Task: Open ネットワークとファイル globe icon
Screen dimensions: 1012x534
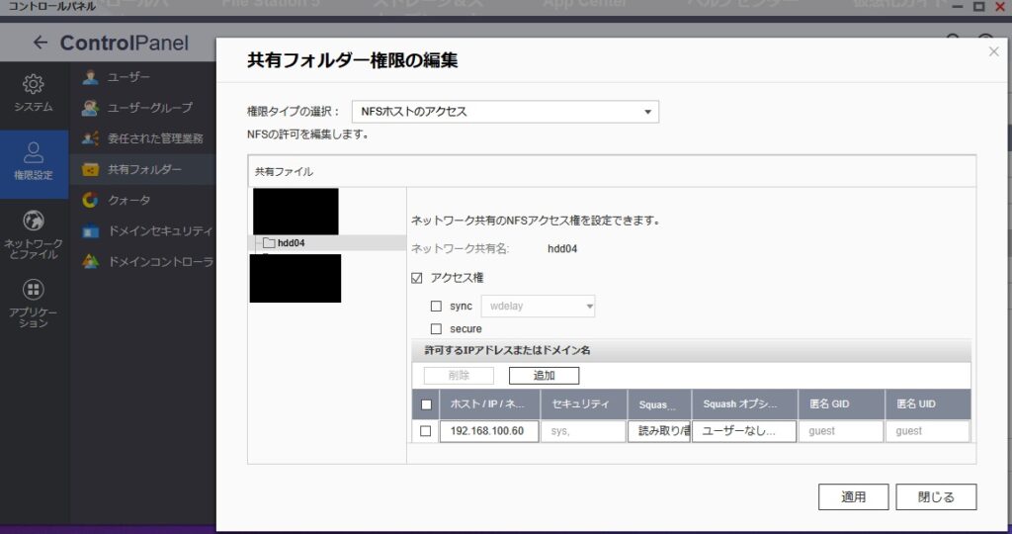Action: click(34, 221)
